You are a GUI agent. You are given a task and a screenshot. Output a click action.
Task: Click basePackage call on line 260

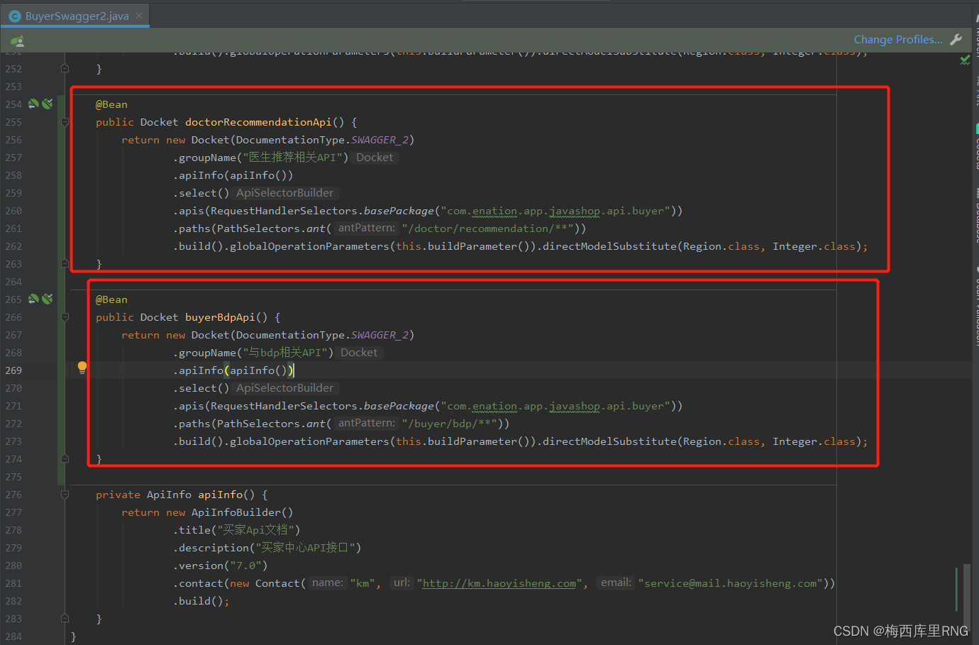(x=399, y=211)
